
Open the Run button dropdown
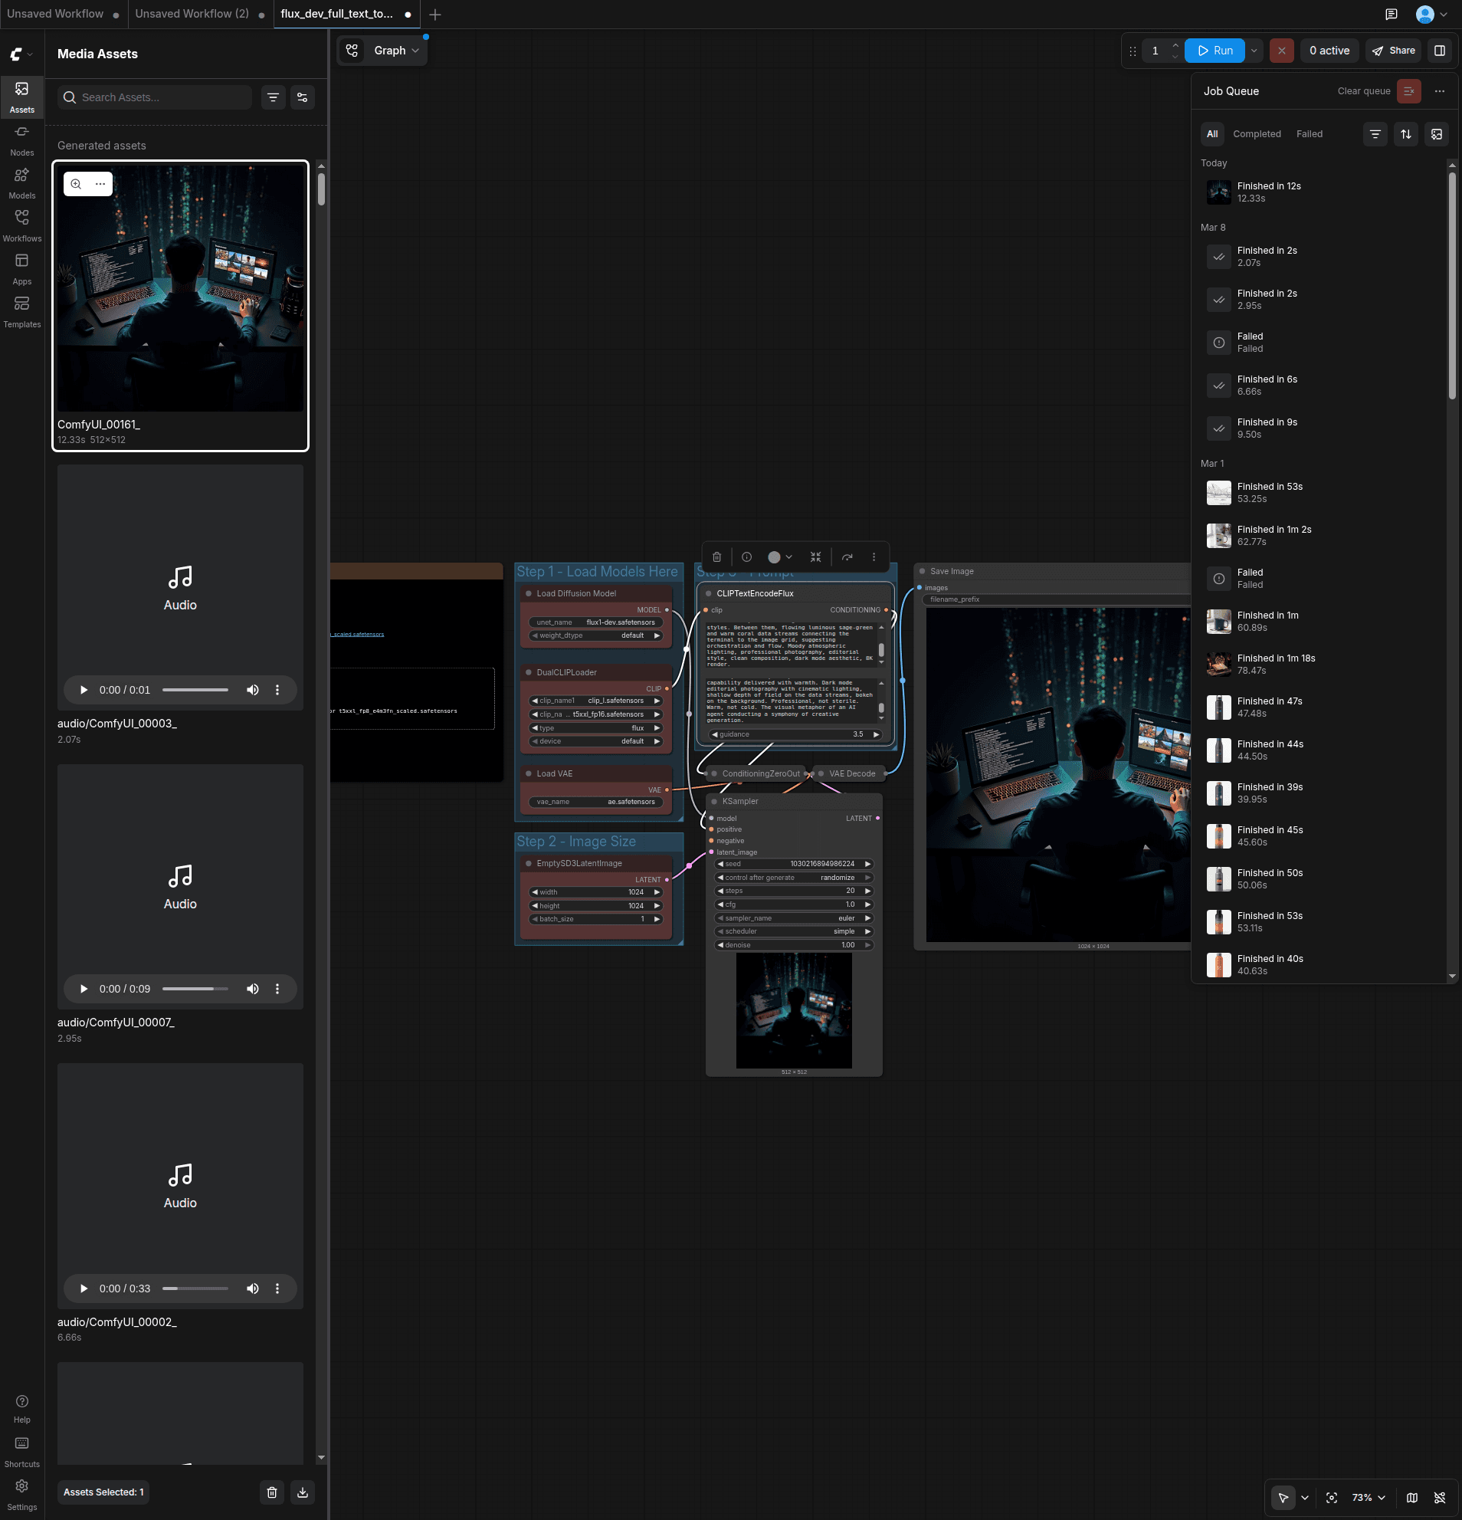click(x=1254, y=50)
